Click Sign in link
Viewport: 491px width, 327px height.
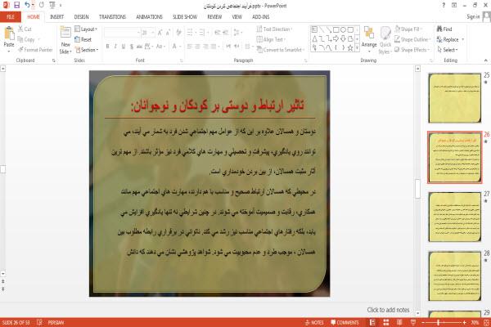coord(473,17)
